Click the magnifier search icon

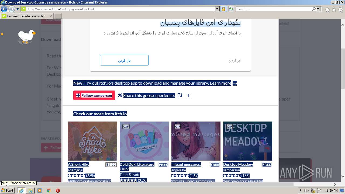(314, 9)
